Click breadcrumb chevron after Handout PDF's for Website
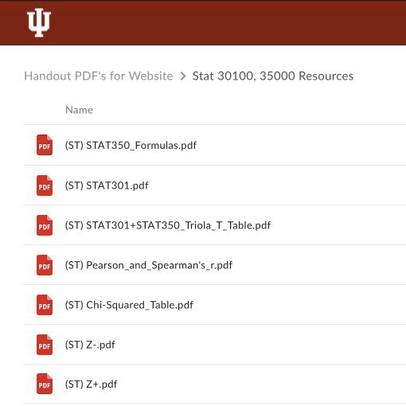Image resolution: width=406 pixels, height=406 pixels. [x=183, y=76]
